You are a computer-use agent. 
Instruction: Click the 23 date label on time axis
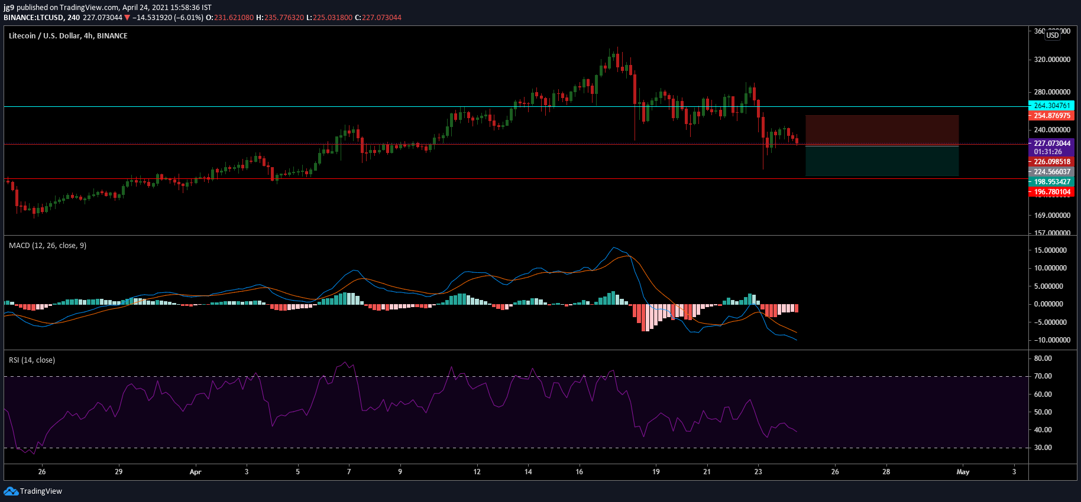pyautogui.click(x=758, y=472)
